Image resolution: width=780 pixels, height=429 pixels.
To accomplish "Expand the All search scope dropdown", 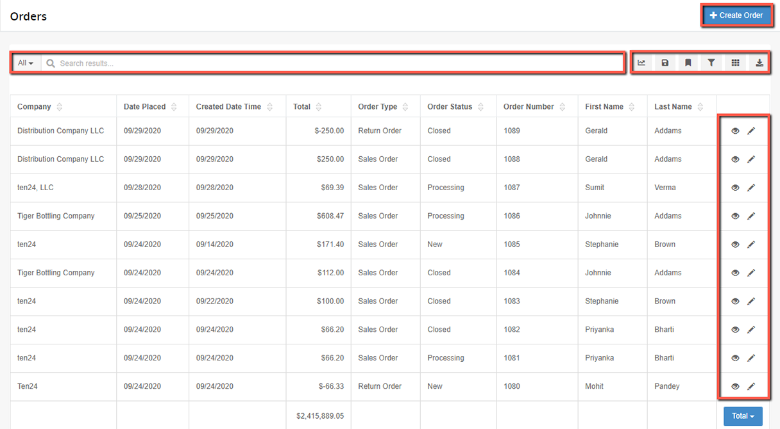I will point(25,62).
